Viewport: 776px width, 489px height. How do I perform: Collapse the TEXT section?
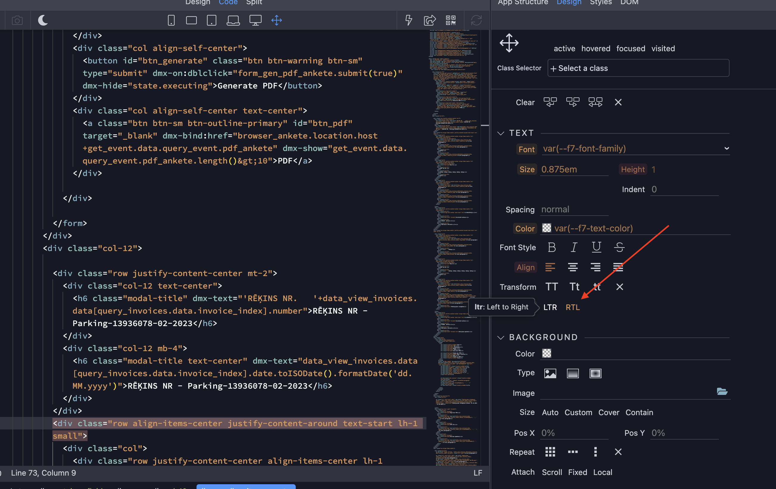[x=500, y=133]
